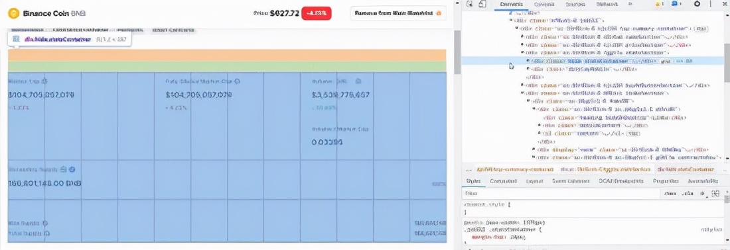Collapse the topmost div node in the tree
The height and width of the screenshot is (250, 730).
click(511, 21)
